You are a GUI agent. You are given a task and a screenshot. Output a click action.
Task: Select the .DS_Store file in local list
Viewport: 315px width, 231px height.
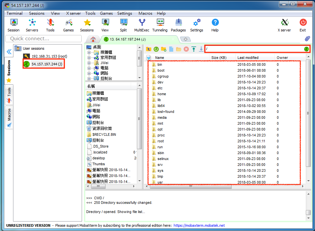tap(98, 146)
